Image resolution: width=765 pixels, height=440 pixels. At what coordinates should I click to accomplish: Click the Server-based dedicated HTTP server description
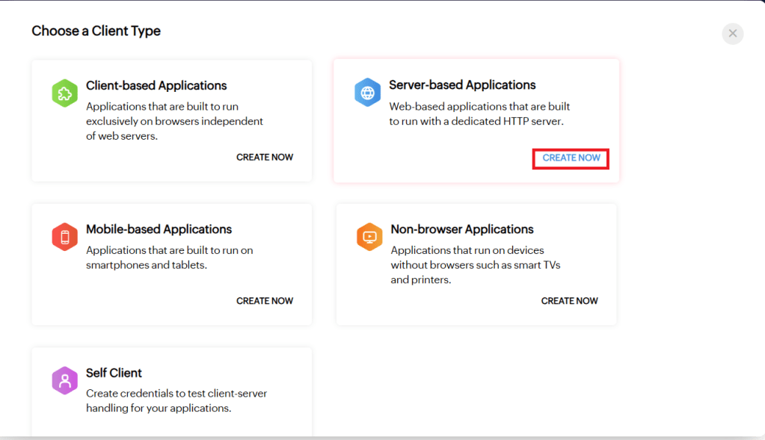coord(479,114)
